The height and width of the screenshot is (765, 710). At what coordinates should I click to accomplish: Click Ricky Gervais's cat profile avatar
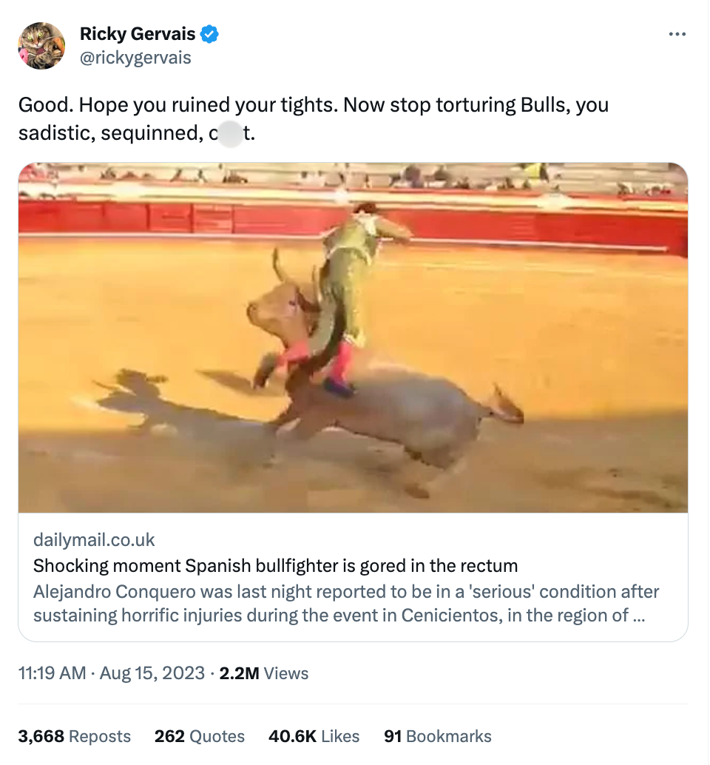pyautogui.click(x=41, y=46)
